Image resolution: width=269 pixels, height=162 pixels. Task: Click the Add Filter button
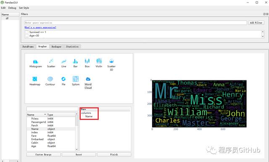pos(256,23)
